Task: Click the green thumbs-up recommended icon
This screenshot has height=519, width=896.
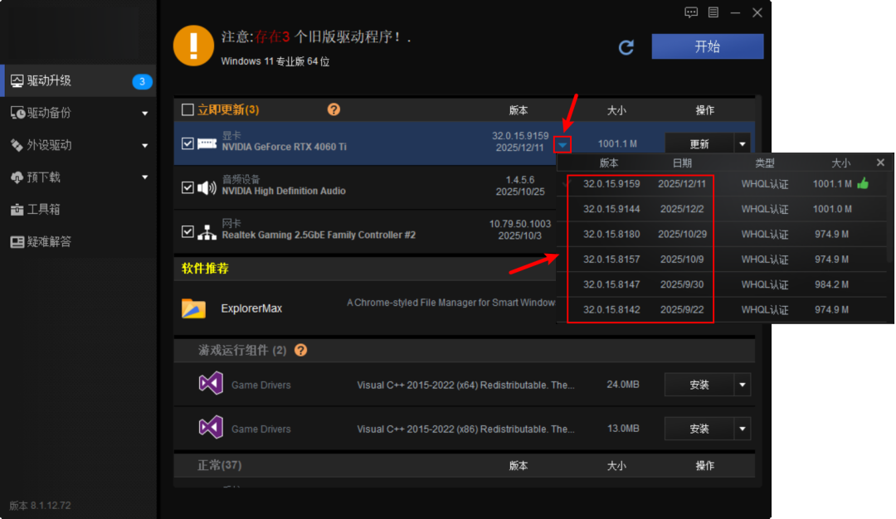Action: (863, 183)
